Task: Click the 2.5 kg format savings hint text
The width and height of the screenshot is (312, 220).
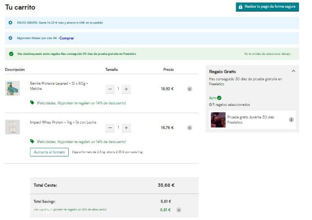Action: point(107,152)
